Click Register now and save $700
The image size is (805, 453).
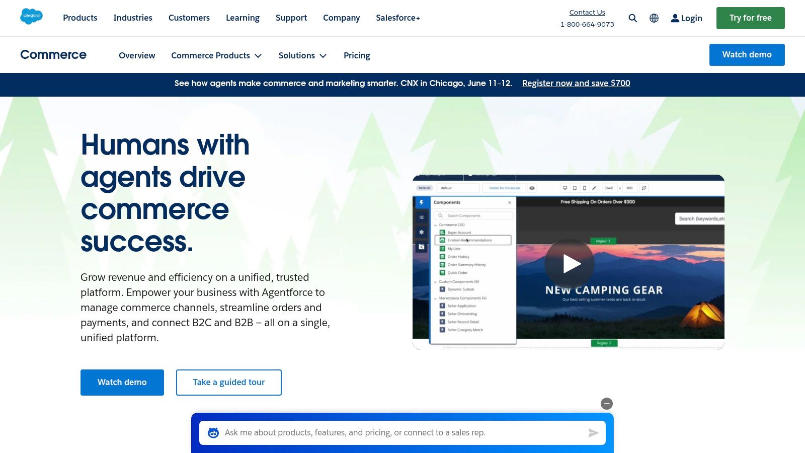[x=576, y=83]
